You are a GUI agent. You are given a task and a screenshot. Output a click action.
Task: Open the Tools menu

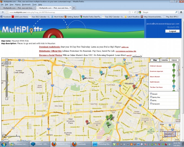(35, 5)
